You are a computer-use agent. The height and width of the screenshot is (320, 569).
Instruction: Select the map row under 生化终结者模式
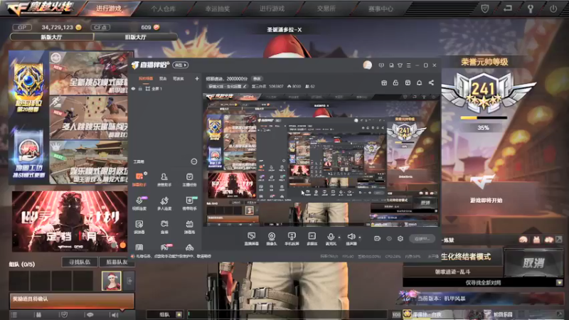tap(452, 272)
